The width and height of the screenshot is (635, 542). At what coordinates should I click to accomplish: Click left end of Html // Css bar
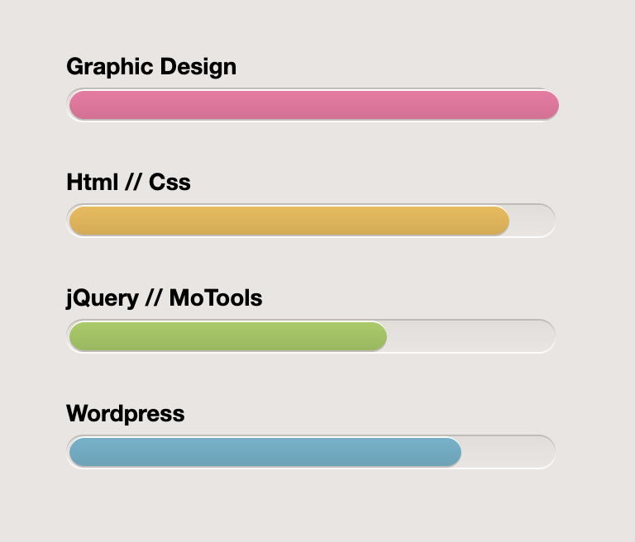click(79, 221)
